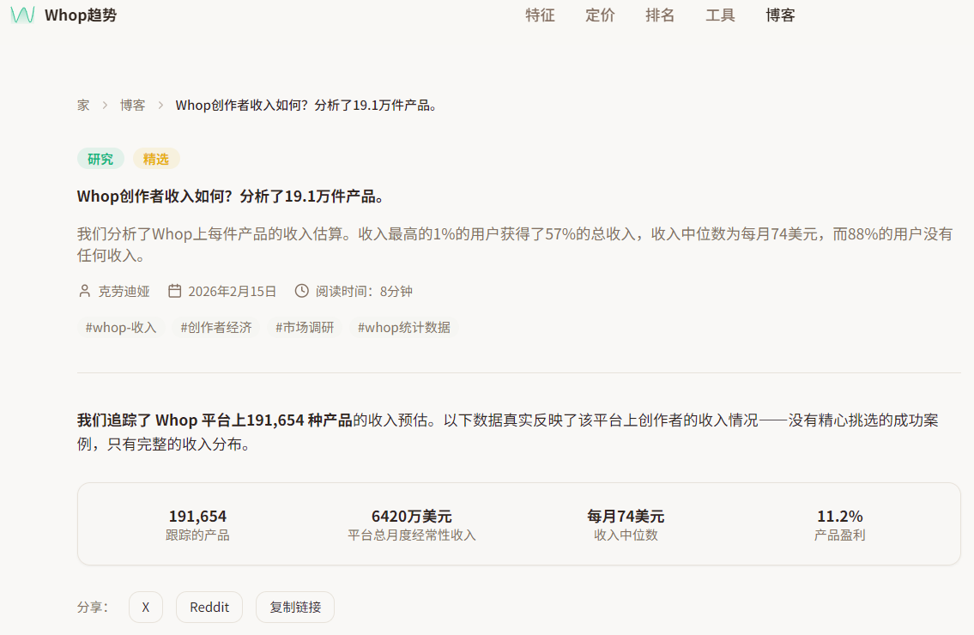Open the #市场调研 hashtag
Image resolution: width=974 pixels, height=635 pixels.
tap(305, 328)
